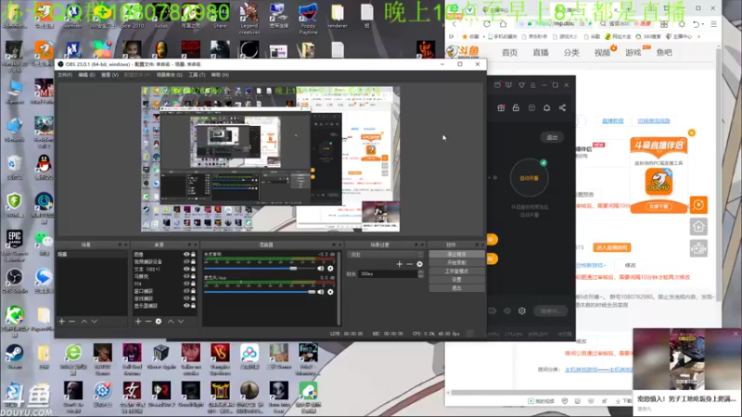
Task: Move source down in sources panel
Action: click(x=181, y=321)
